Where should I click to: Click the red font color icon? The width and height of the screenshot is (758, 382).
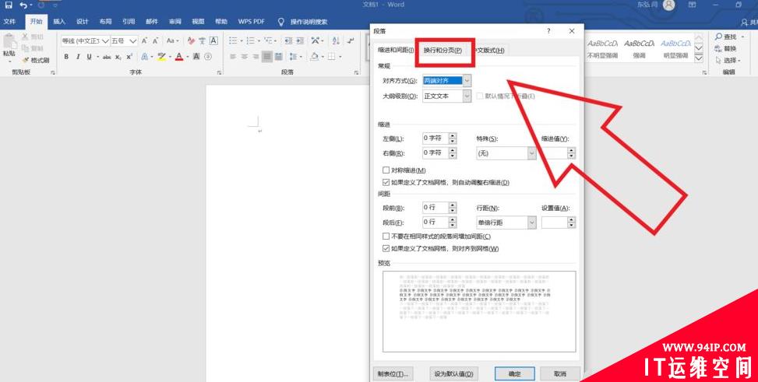[179, 57]
